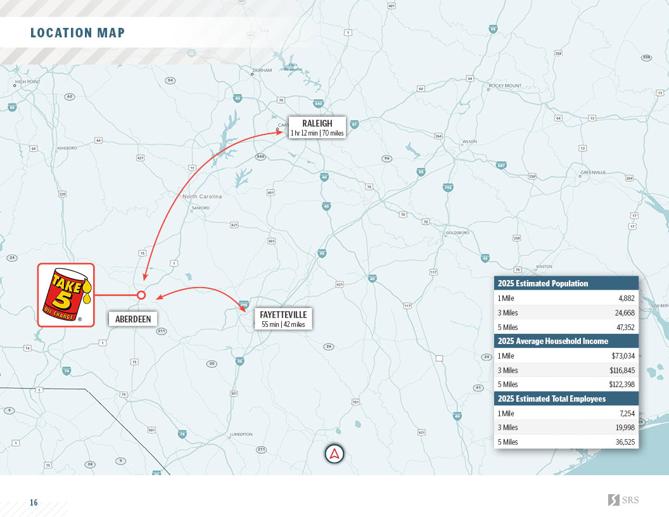Click the LUMBERTON city label

coord(241,434)
